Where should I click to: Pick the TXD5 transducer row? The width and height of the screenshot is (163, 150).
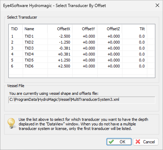click(82, 60)
